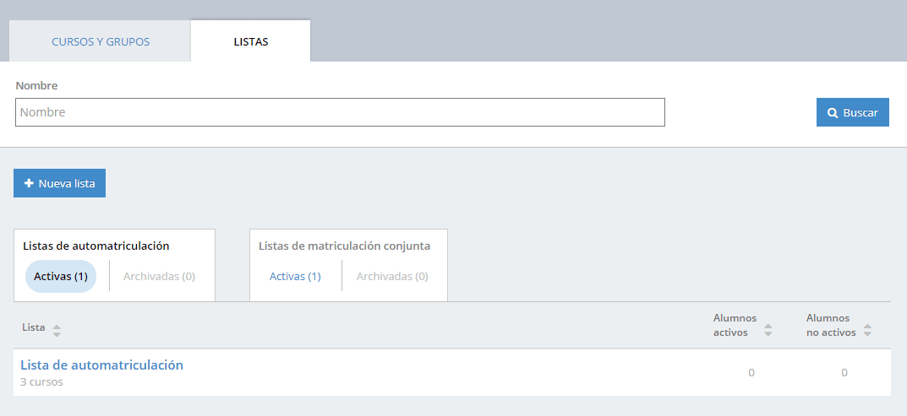Image resolution: width=907 pixels, height=416 pixels.
Task: Sort by Alumnos activos arrows
Action: (x=768, y=331)
